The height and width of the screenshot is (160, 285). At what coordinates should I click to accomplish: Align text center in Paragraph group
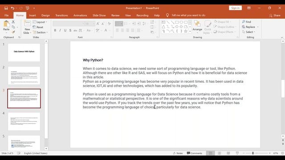tap(122, 30)
